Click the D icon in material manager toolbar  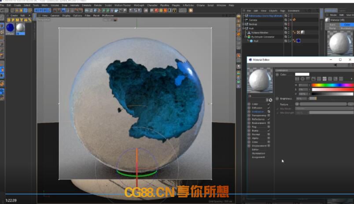coord(8,20)
